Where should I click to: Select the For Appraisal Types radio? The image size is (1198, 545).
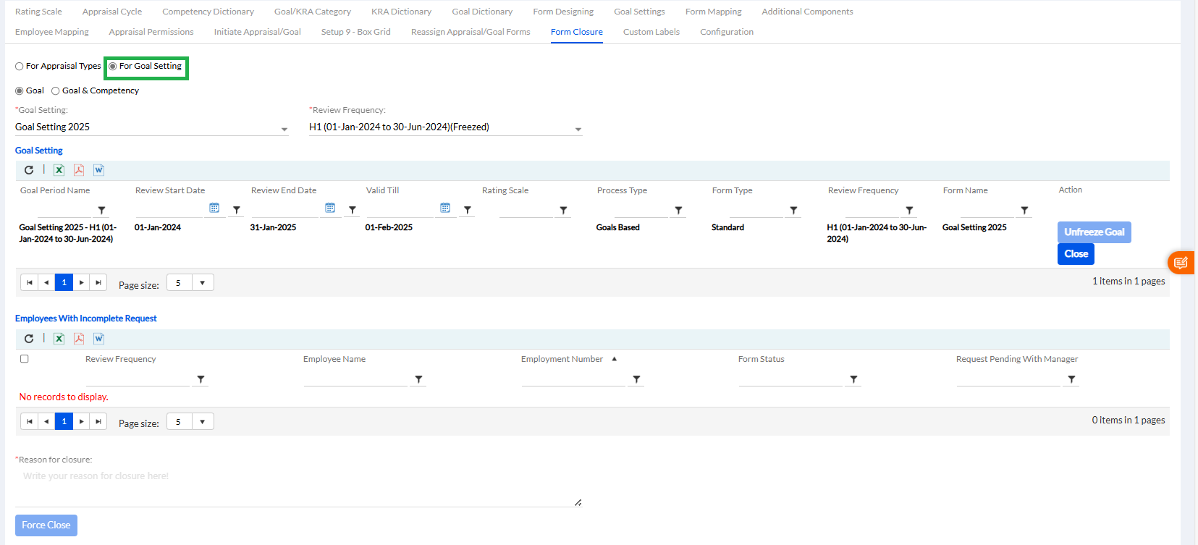20,67
